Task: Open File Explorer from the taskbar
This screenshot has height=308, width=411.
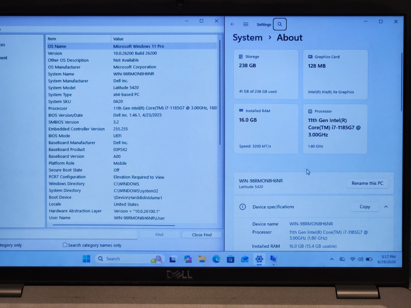Action: tap(202, 259)
